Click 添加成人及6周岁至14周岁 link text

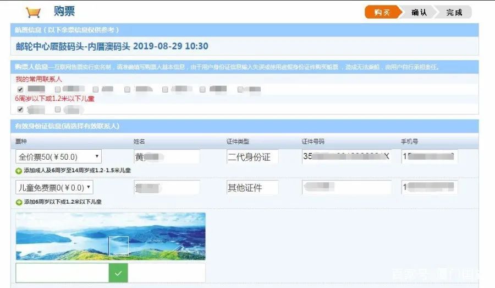tap(77, 171)
